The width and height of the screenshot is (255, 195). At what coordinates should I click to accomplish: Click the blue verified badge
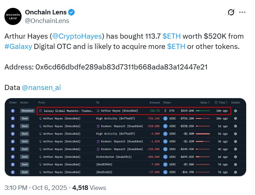[71, 12]
